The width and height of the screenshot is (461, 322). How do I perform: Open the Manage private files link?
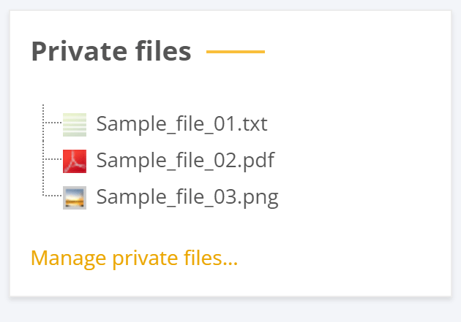134,258
